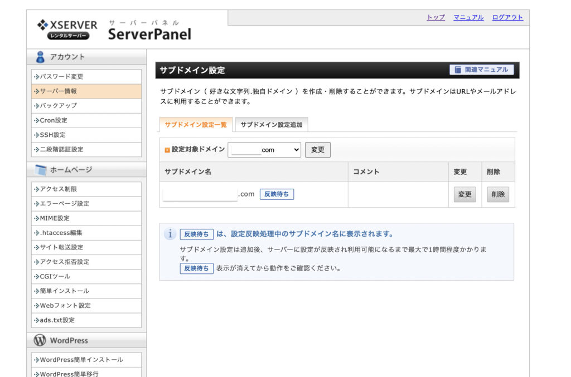Open CGIツール menu item
This screenshot has width=571, height=377.
point(86,276)
